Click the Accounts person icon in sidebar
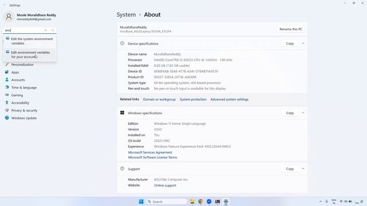The width and height of the screenshot is (367, 206). pyautogui.click(x=7, y=80)
